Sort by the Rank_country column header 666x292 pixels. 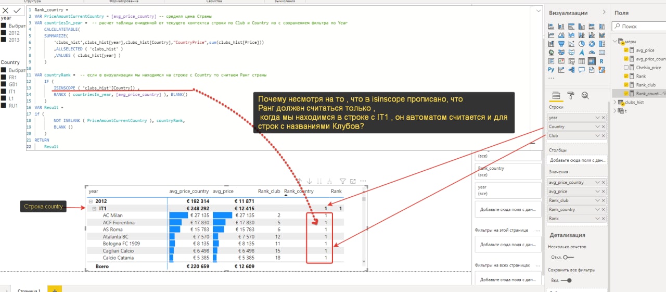click(299, 192)
